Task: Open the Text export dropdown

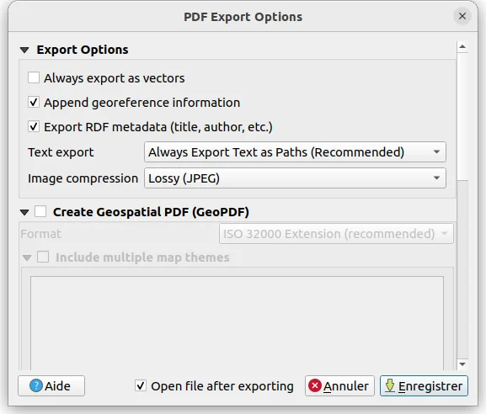Action: (x=295, y=152)
